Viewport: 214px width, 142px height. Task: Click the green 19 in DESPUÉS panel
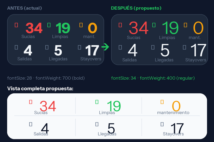[x=170, y=28]
